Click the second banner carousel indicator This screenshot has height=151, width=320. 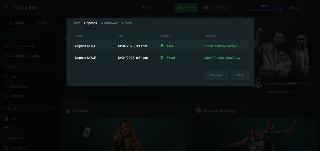295,92
